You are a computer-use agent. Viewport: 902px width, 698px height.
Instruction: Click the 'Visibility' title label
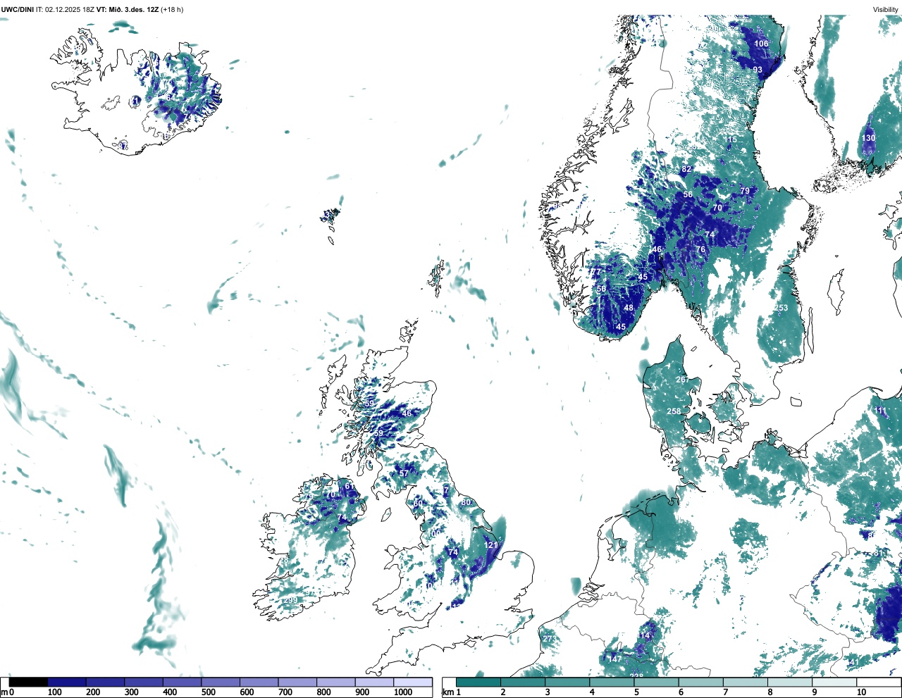click(886, 10)
